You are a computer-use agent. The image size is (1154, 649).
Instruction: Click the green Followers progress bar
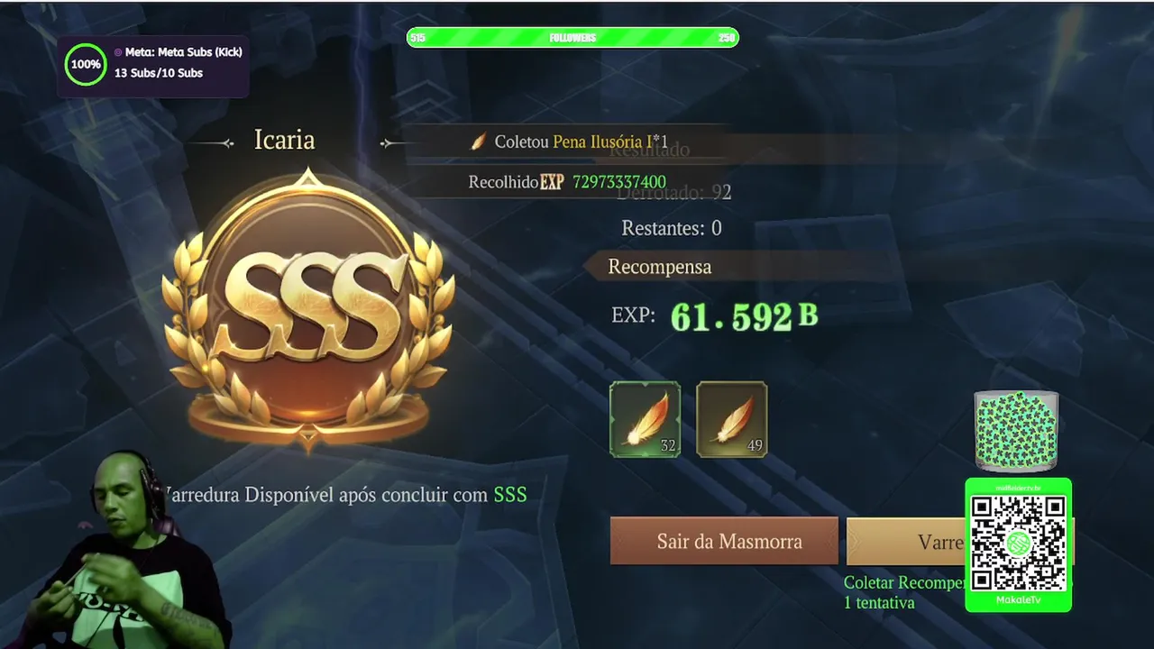[x=572, y=38]
